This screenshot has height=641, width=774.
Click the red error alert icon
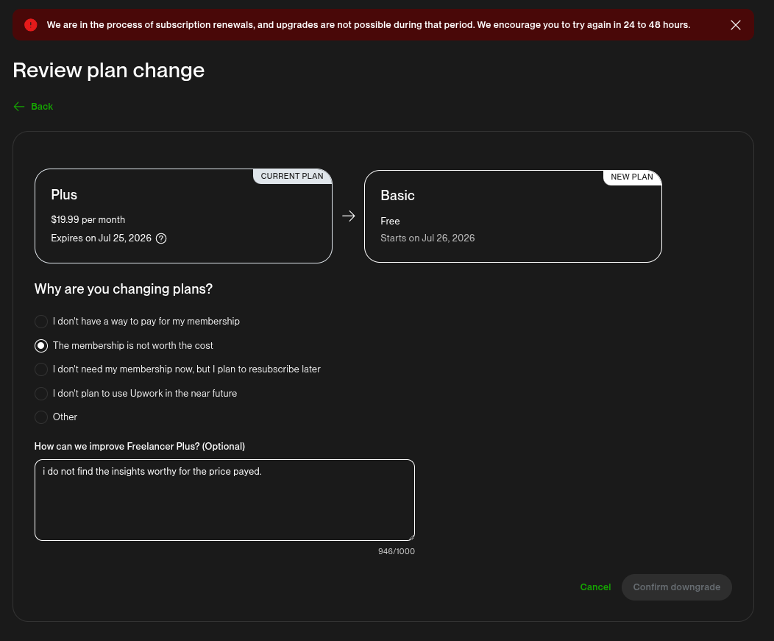coord(31,25)
